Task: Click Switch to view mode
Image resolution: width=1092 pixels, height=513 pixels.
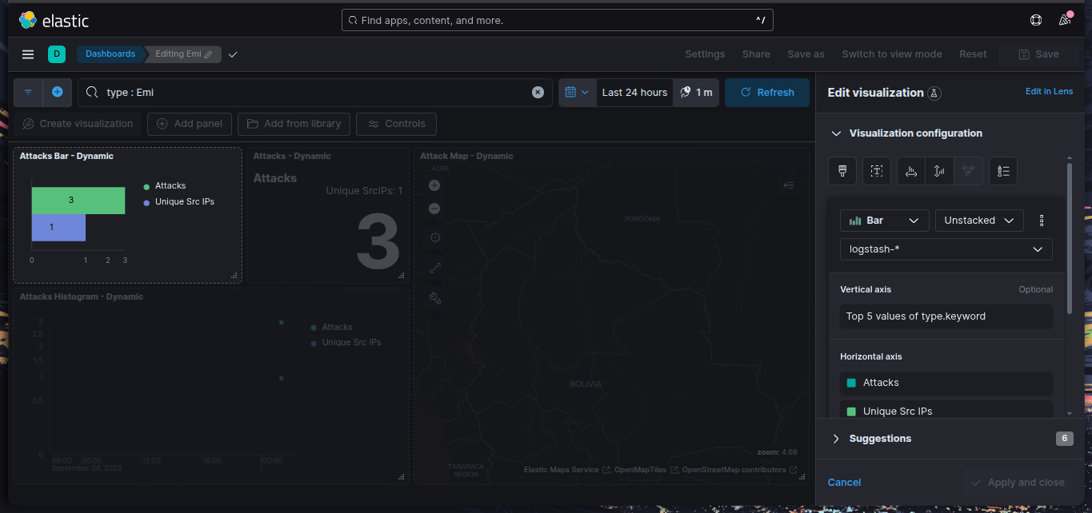Action: tap(891, 54)
